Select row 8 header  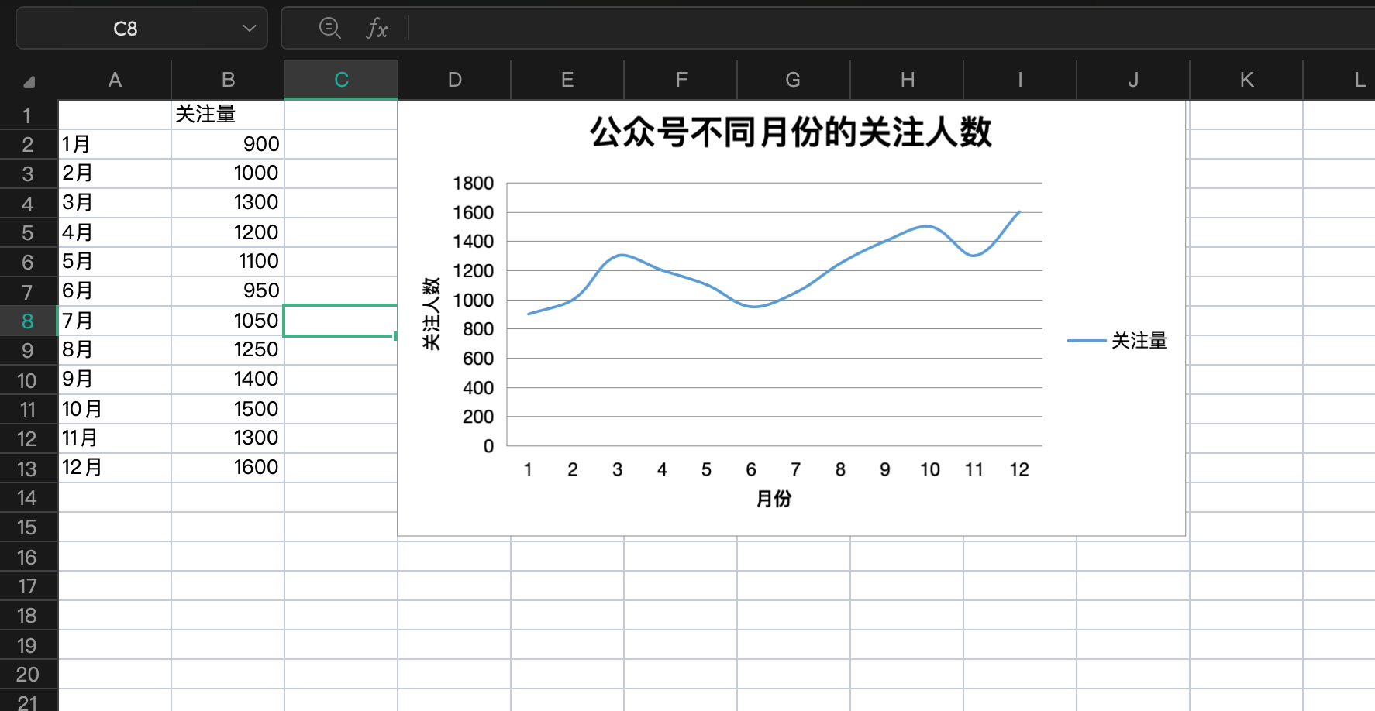28,321
